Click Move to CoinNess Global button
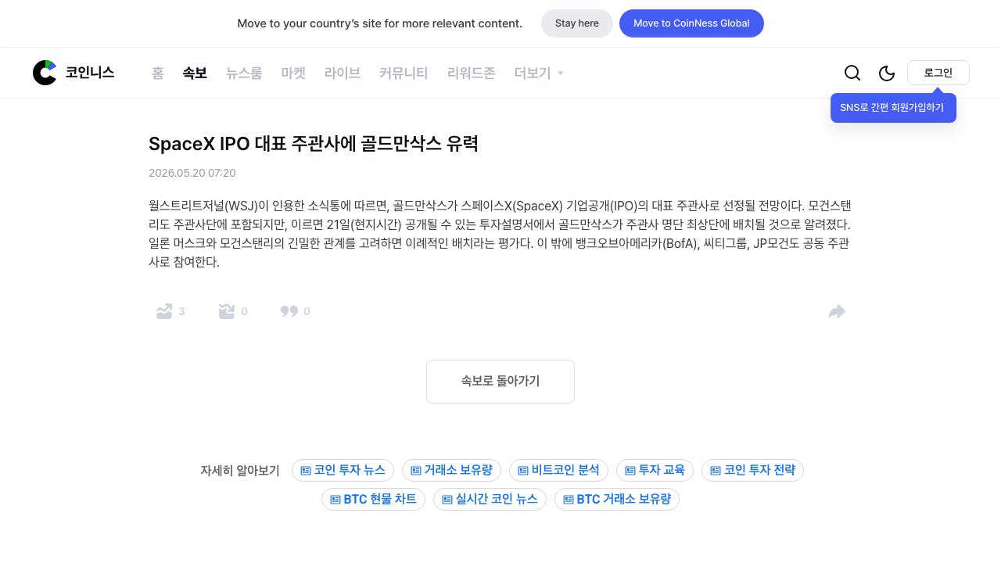This screenshot has width=1001, height=563. [691, 23]
